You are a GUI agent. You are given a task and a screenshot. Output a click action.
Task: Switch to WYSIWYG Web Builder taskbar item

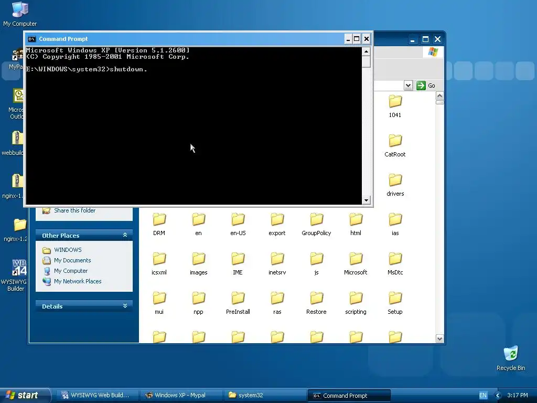click(x=96, y=395)
